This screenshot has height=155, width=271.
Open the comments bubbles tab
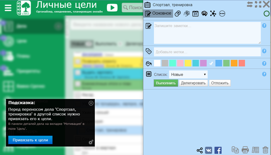point(204,14)
